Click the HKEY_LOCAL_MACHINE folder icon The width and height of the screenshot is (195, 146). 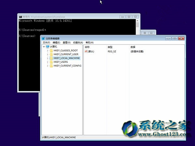51,58
